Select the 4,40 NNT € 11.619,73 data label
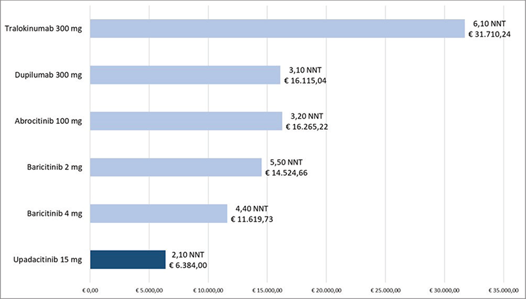The height and width of the screenshot is (299, 526). coord(252,214)
